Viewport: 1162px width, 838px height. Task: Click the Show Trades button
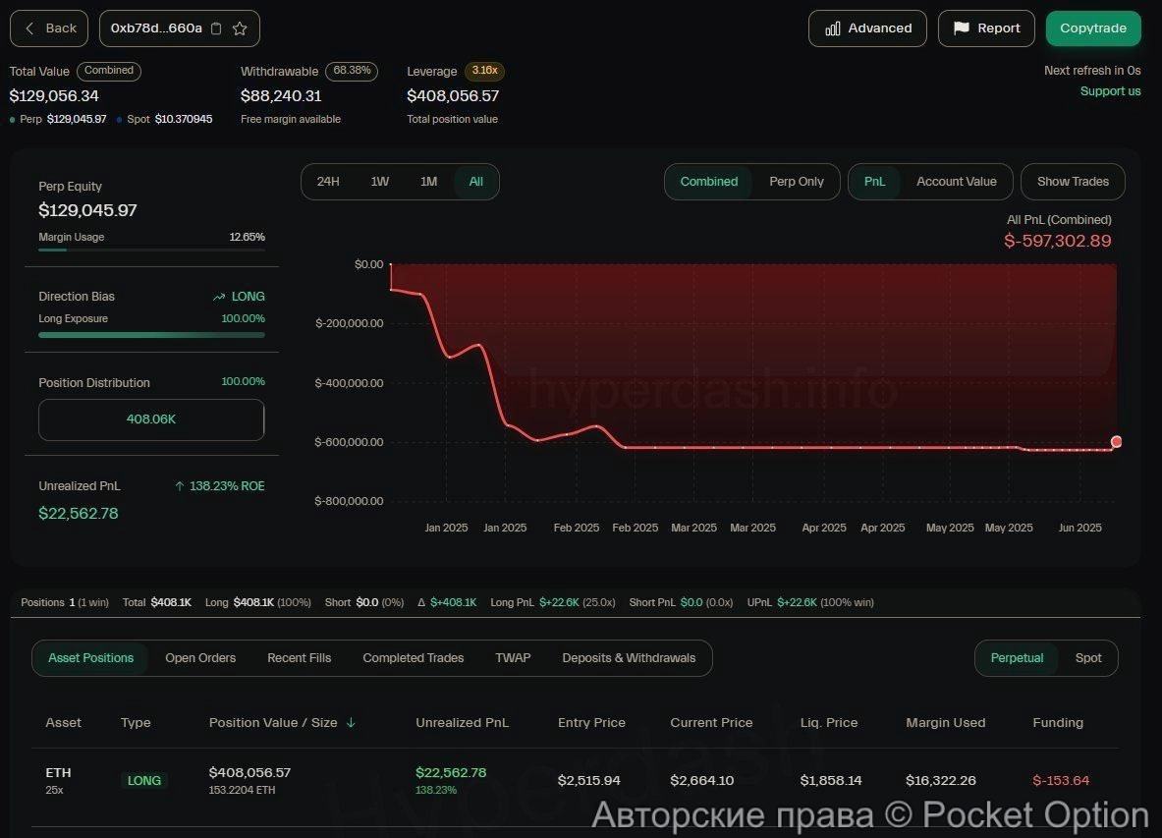1073,182
